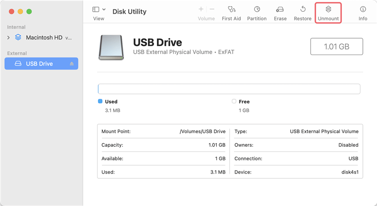This screenshot has height=206, width=377.
Task: Eject USB Drive using sidebar eject icon
Action: [x=72, y=63]
